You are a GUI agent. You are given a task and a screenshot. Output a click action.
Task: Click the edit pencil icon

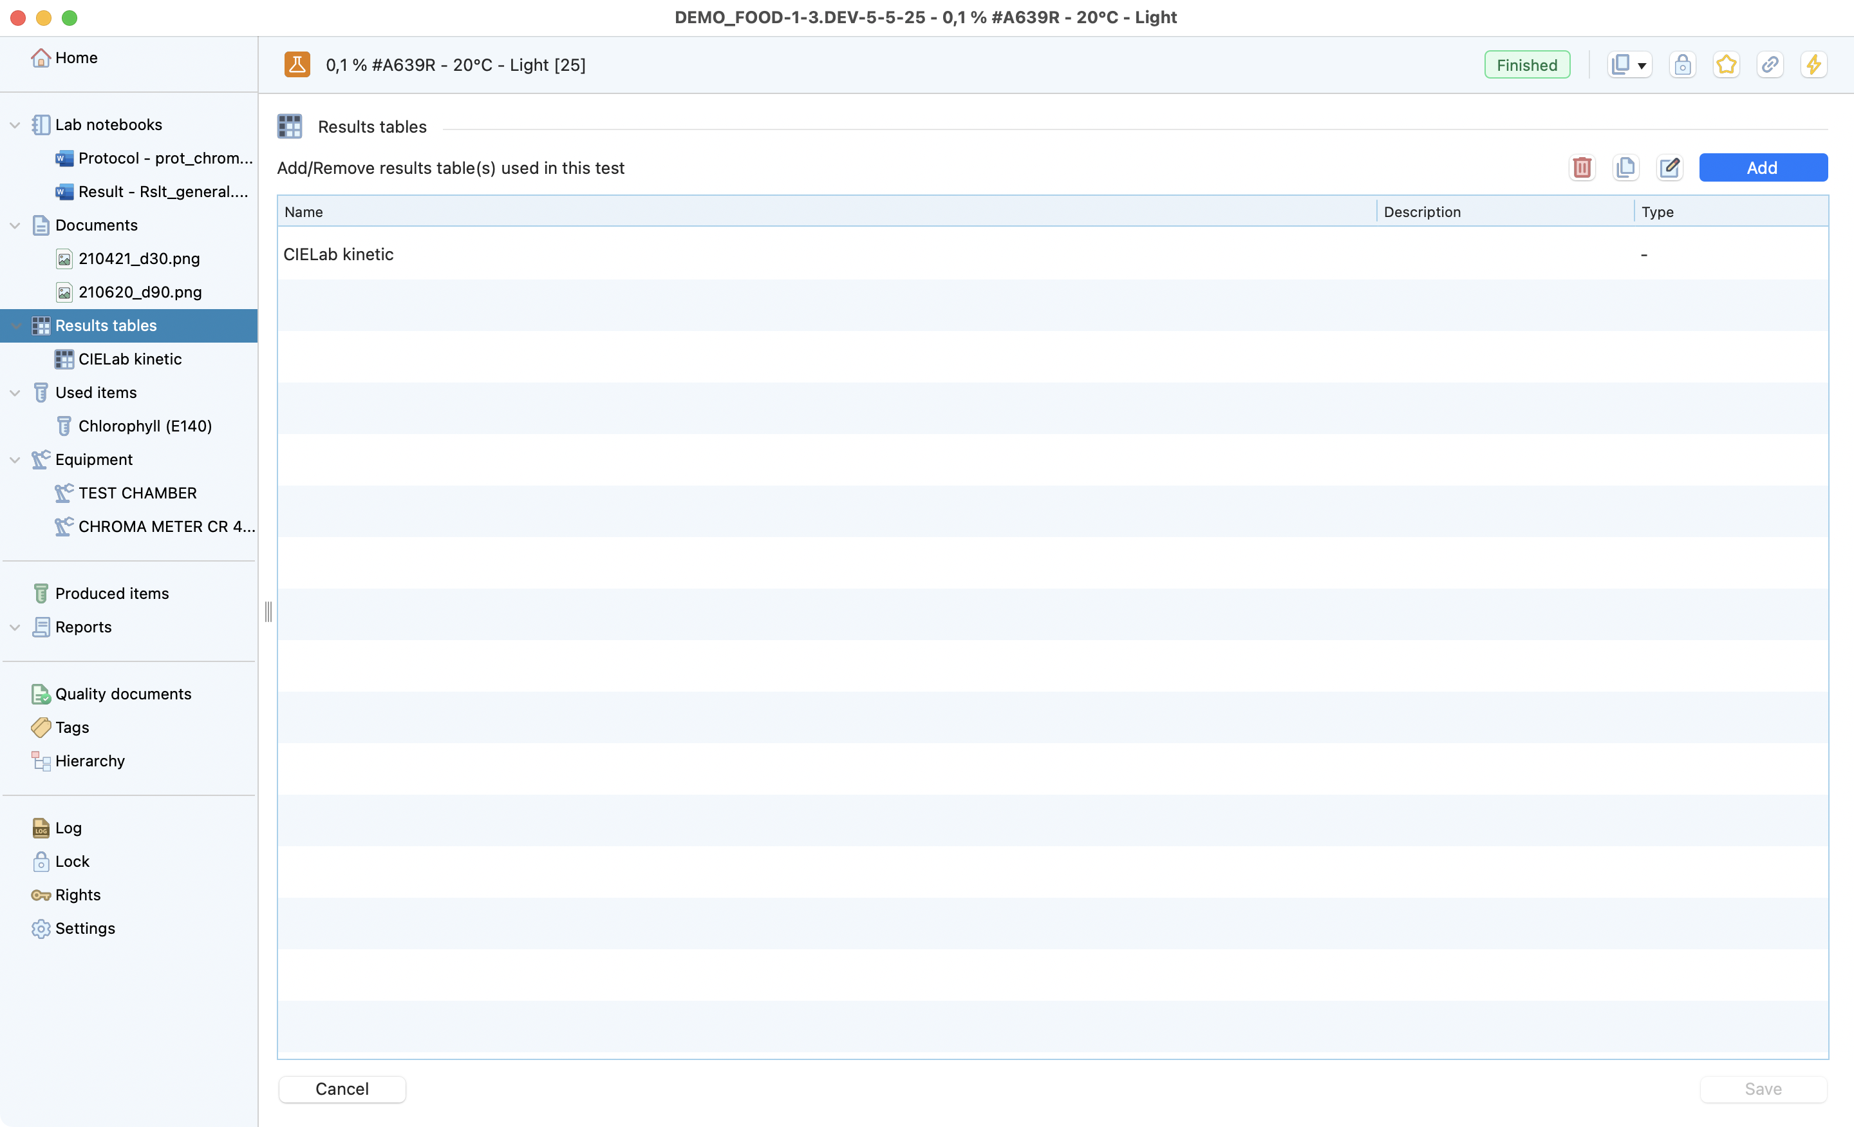point(1669,167)
